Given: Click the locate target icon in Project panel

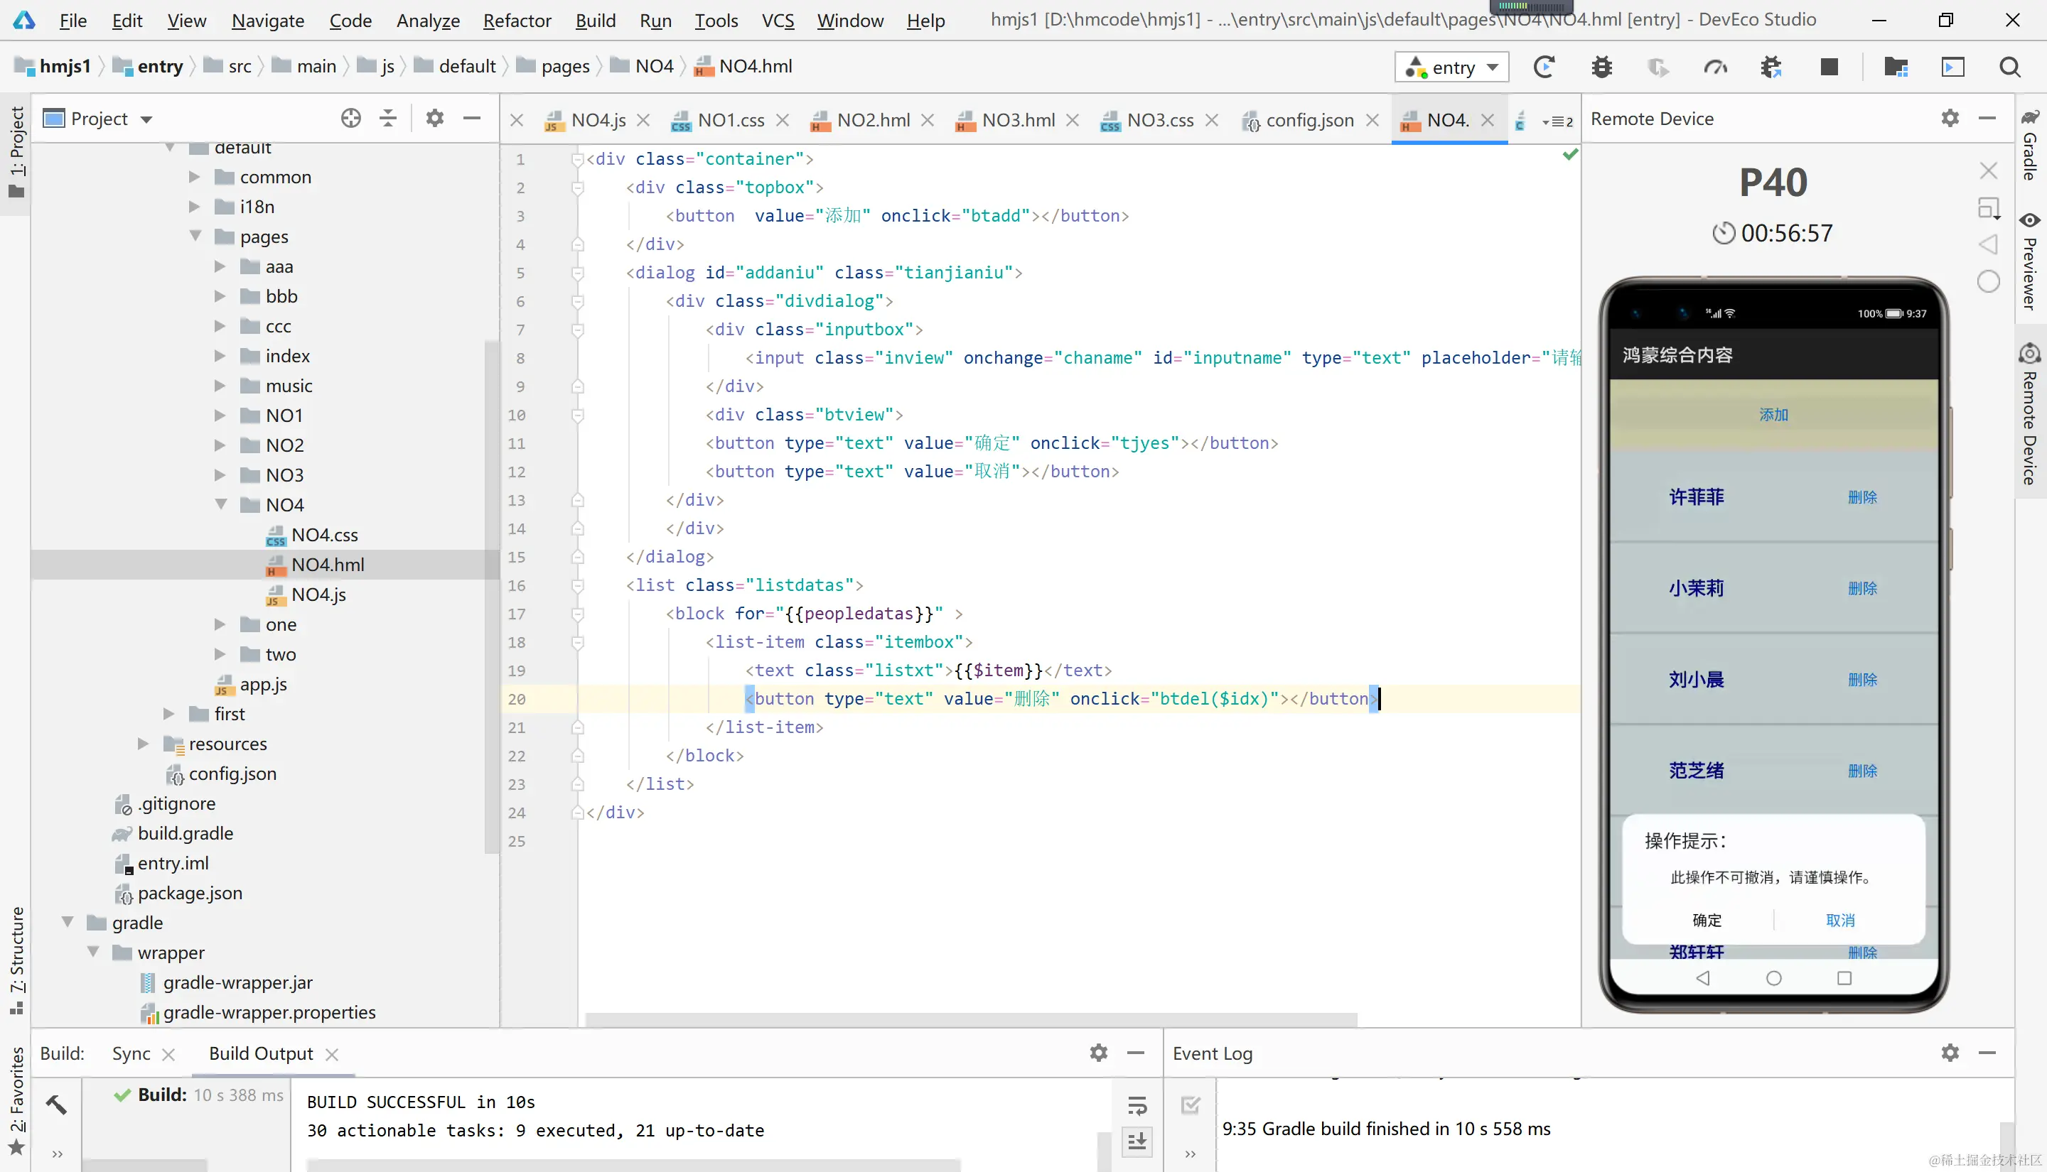Looking at the screenshot, I should [350, 119].
